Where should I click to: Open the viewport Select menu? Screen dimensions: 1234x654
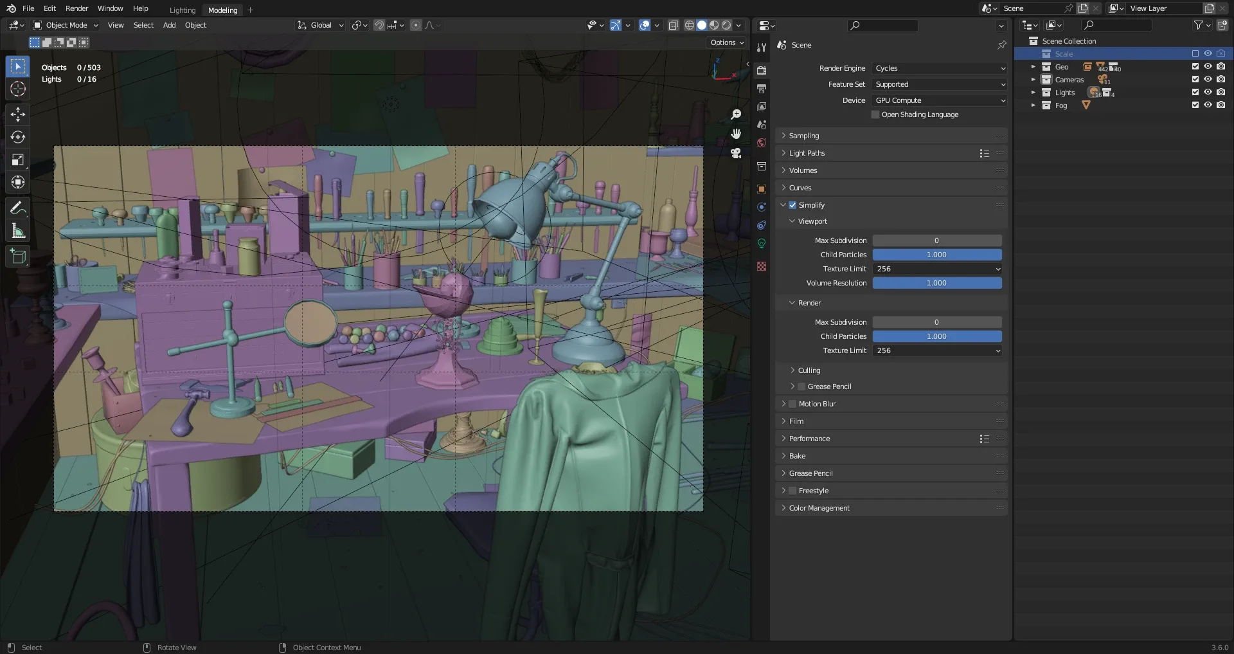143,25
